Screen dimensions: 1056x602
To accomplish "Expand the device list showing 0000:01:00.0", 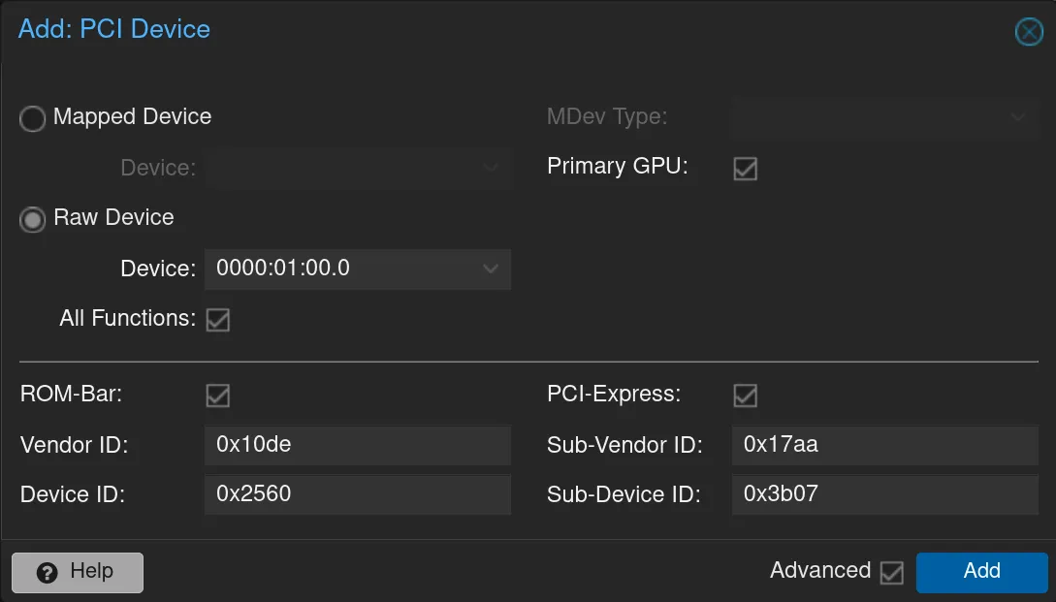I will coord(358,269).
